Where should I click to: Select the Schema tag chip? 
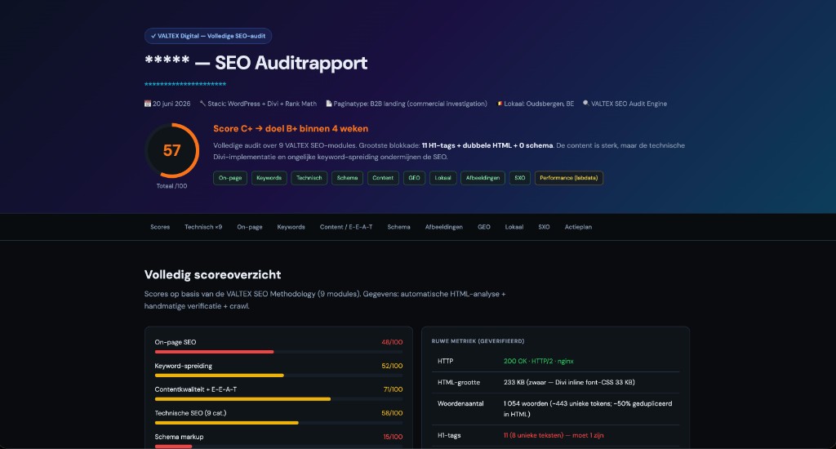(347, 178)
